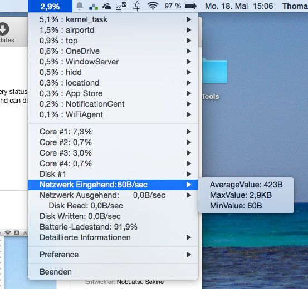Click the 2,9% CPU usage menu bar item
Viewport: 308px width, 289px height.
pos(50,6)
